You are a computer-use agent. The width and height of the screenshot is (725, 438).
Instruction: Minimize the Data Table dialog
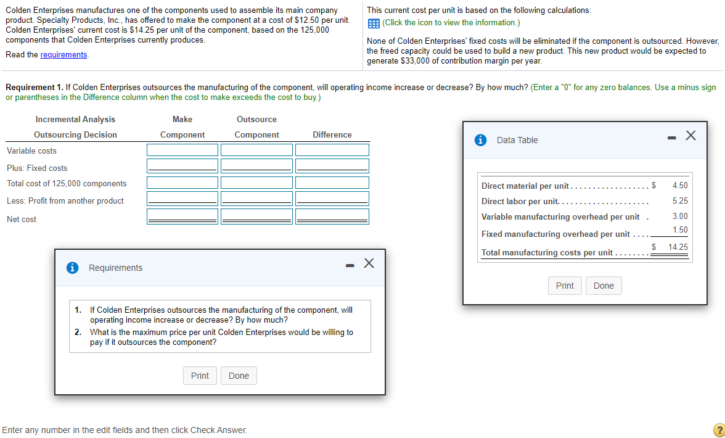pyautogui.click(x=672, y=138)
